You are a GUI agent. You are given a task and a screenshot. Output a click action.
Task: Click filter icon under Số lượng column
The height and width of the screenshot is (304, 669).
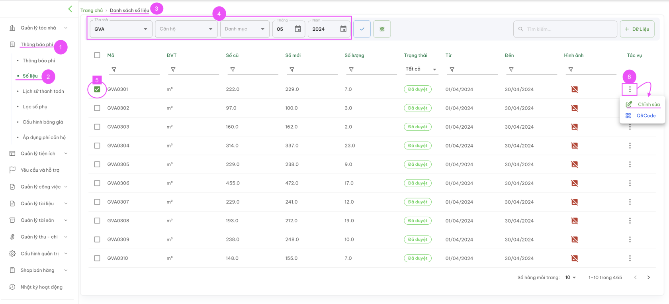pyautogui.click(x=351, y=69)
